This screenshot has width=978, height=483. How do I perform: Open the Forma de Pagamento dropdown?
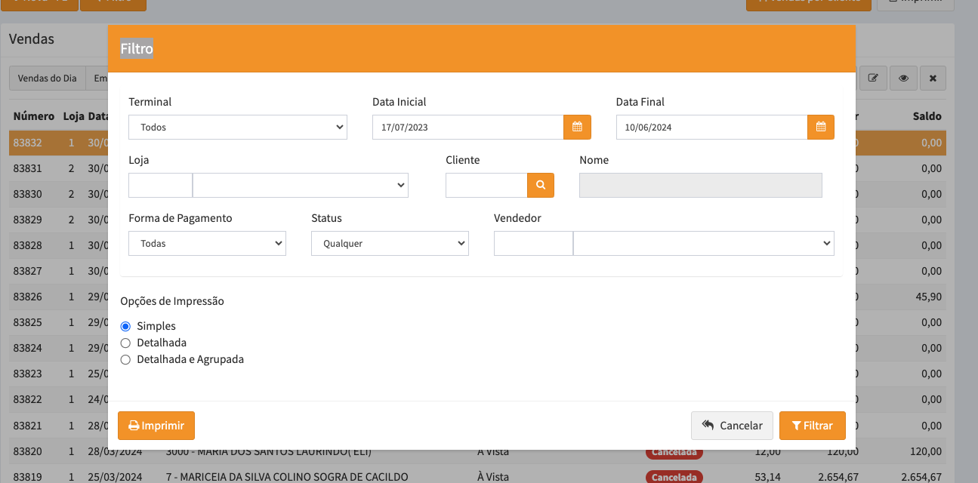[x=207, y=244]
